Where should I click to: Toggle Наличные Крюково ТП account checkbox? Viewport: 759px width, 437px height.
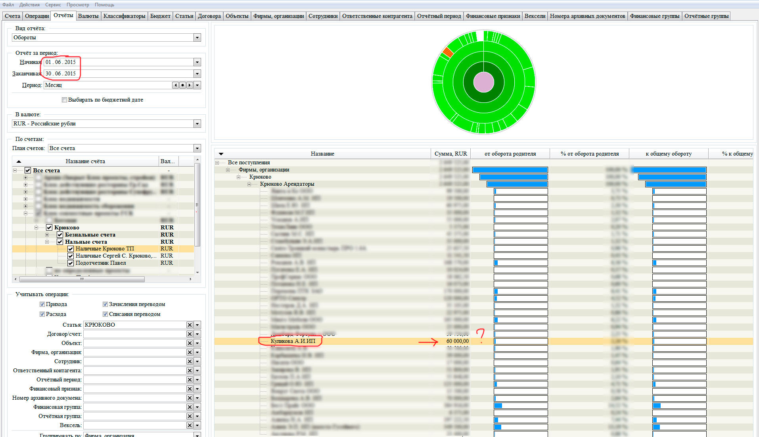[x=71, y=249]
